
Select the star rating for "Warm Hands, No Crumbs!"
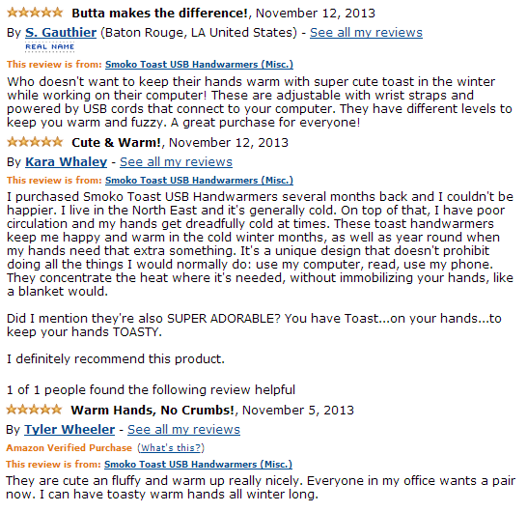35,410
